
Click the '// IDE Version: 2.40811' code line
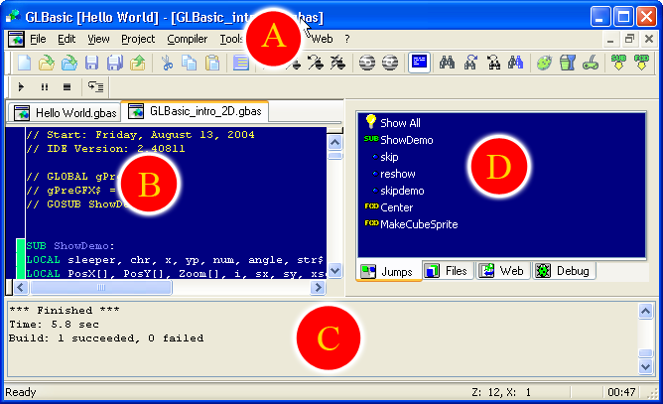(x=105, y=149)
